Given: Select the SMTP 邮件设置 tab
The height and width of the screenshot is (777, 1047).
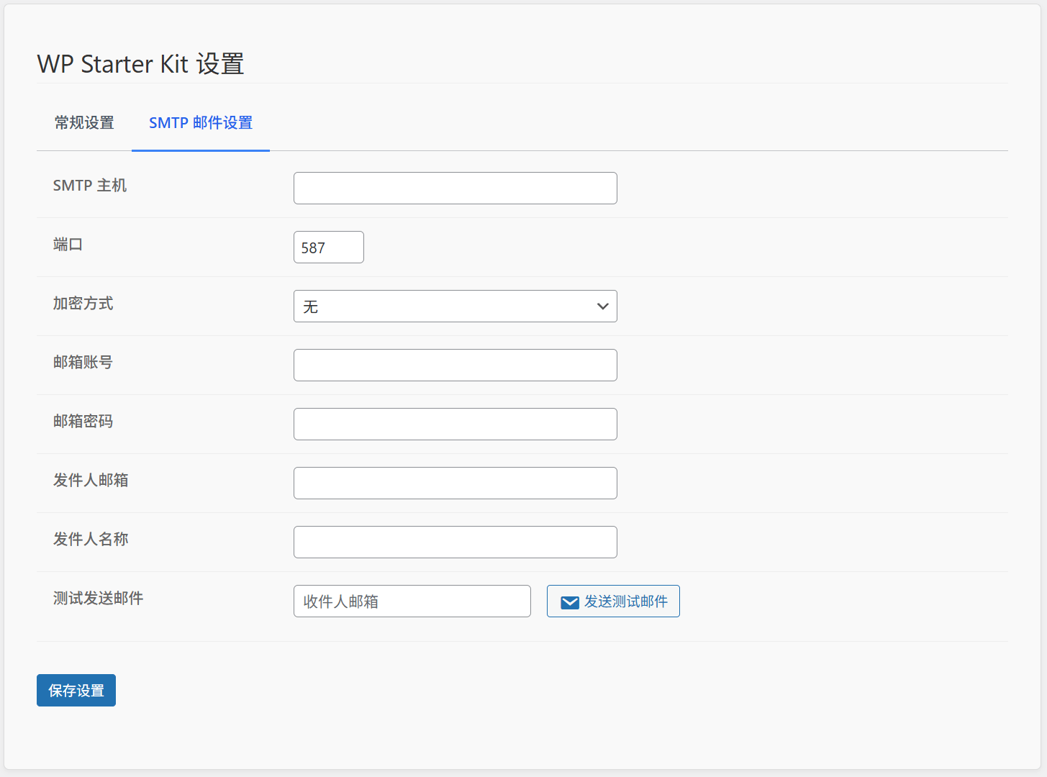Looking at the screenshot, I should coord(200,123).
